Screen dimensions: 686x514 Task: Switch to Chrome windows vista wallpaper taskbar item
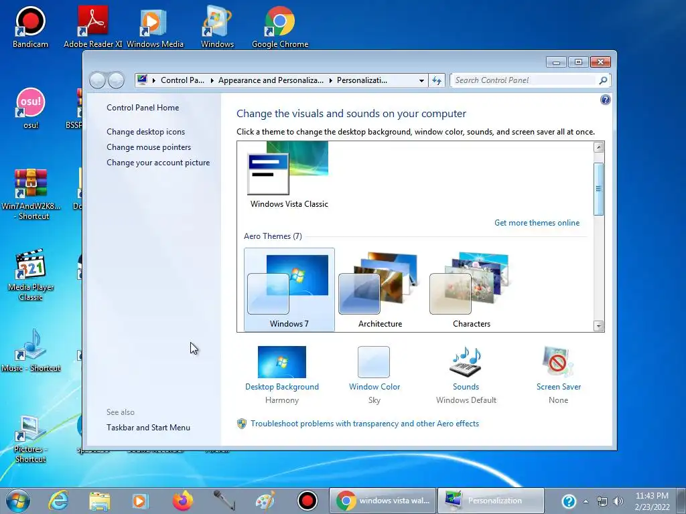[383, 501]
